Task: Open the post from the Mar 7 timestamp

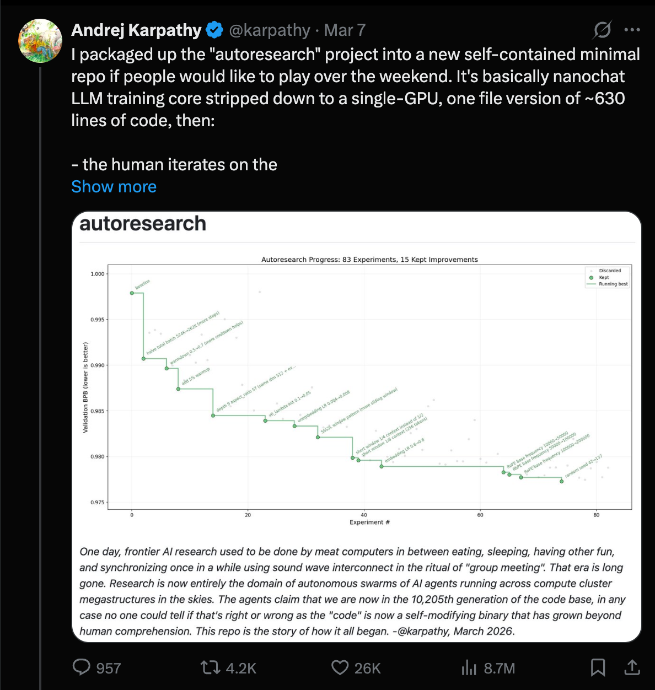Action: click(344, 30)
